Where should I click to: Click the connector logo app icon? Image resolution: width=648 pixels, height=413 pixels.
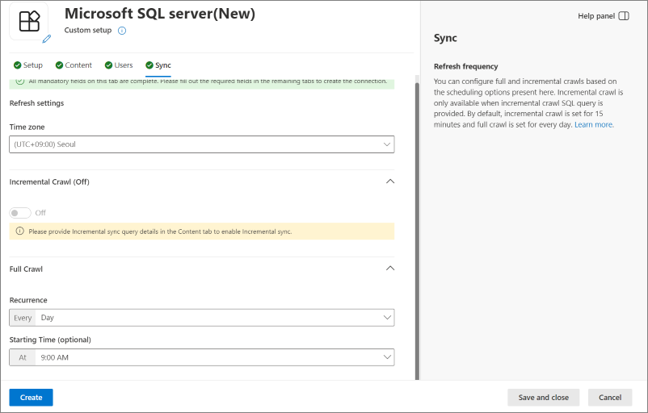[x=29, y=21]
